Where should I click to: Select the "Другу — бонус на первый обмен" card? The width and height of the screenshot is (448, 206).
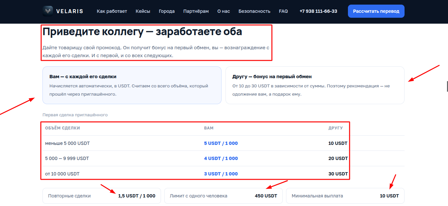[x=315, y=85]
